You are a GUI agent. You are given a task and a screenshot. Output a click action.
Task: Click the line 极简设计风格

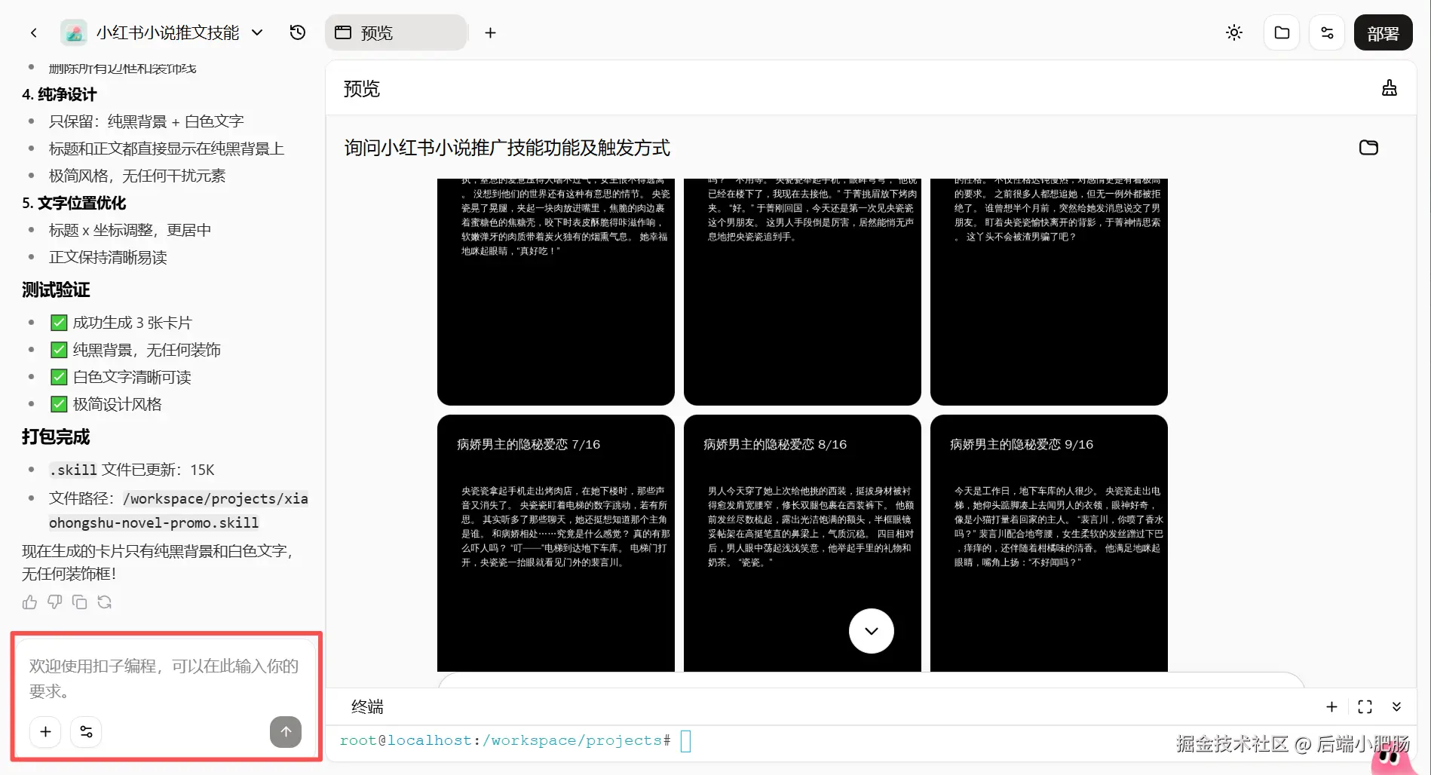[x=106, y=404]
